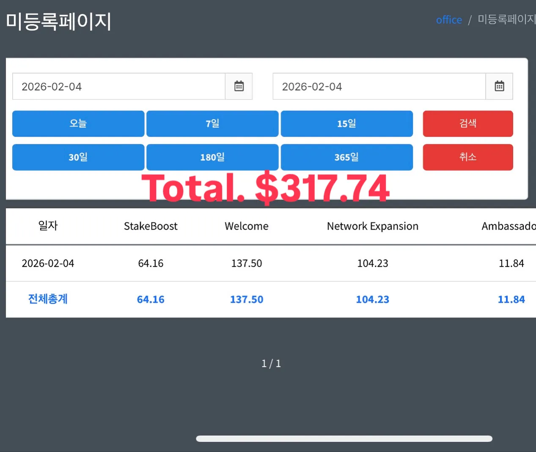Select the 180일 range button

click(212, 157)
